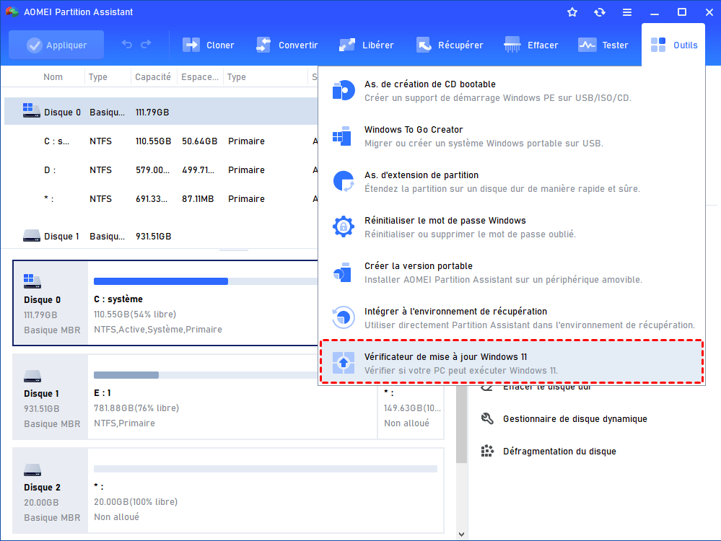Select the * : NTFS 691.33 partition row

pyautogui.click(x=161, y=199)
